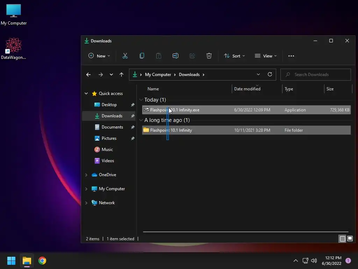Expand the address bar history dropdown
This screenshot has width=358, height=269.
click(x=258, y=74)
